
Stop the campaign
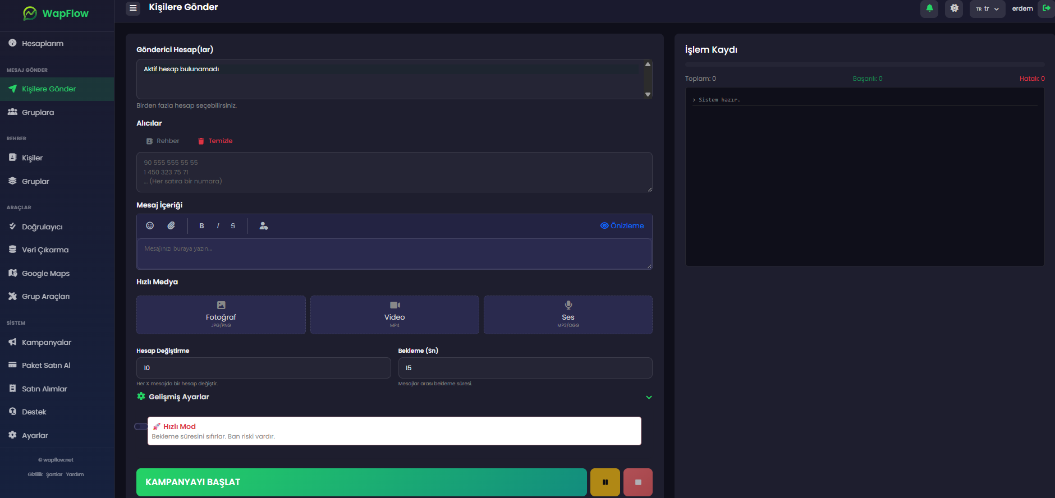click(638, 482)
